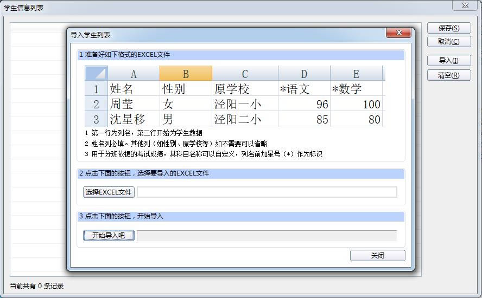The width and height of the screenshot is (482, 298).
Task: Click the score 80 cell
Action: (x=356, y=119)
